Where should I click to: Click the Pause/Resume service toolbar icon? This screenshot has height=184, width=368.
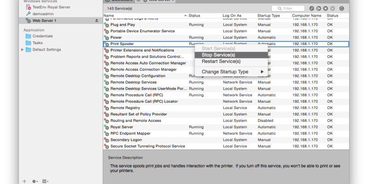319,8
